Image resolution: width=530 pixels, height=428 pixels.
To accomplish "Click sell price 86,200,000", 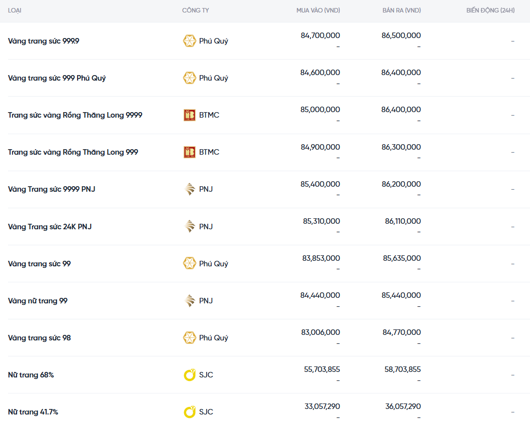I will 401,184.
